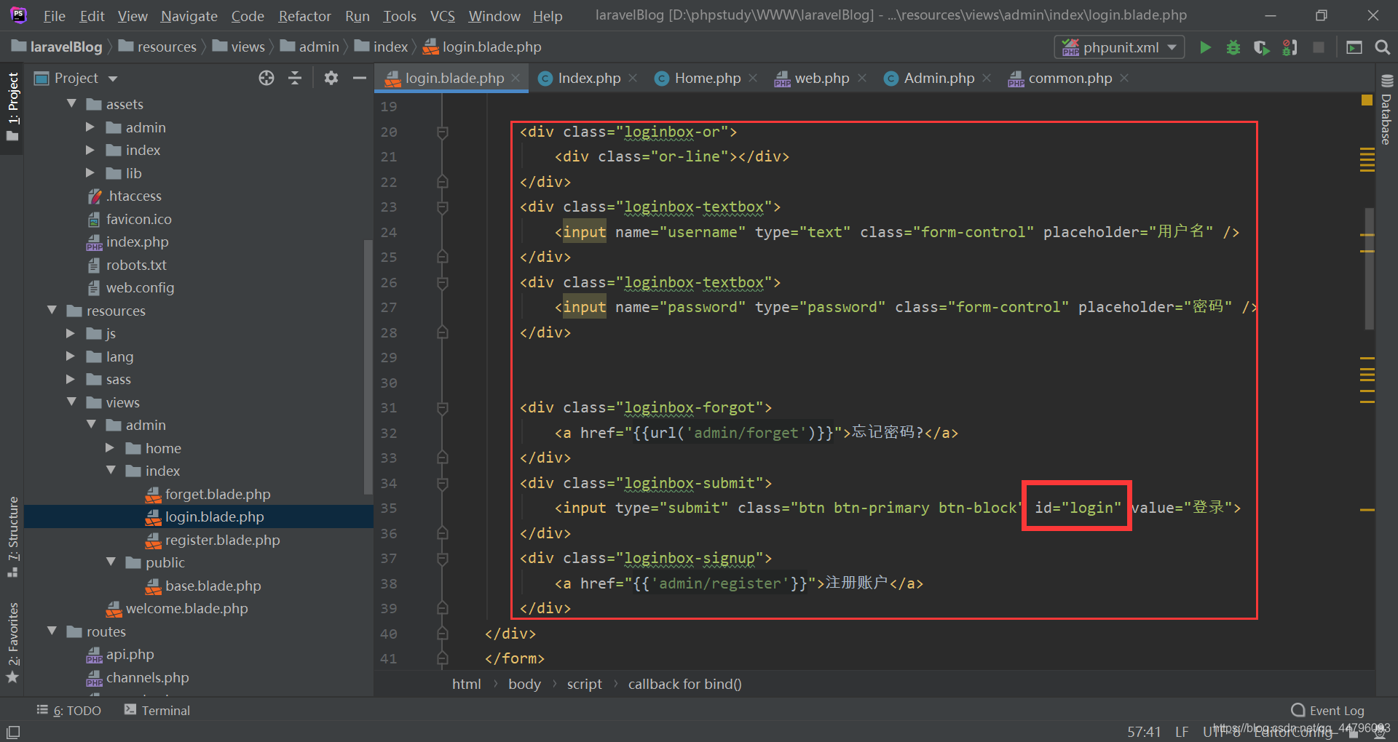Click the views breadcrumb in navigation bar
Image resolution: width=1398 pixels, height=742 pixels.
click(239, 47)
